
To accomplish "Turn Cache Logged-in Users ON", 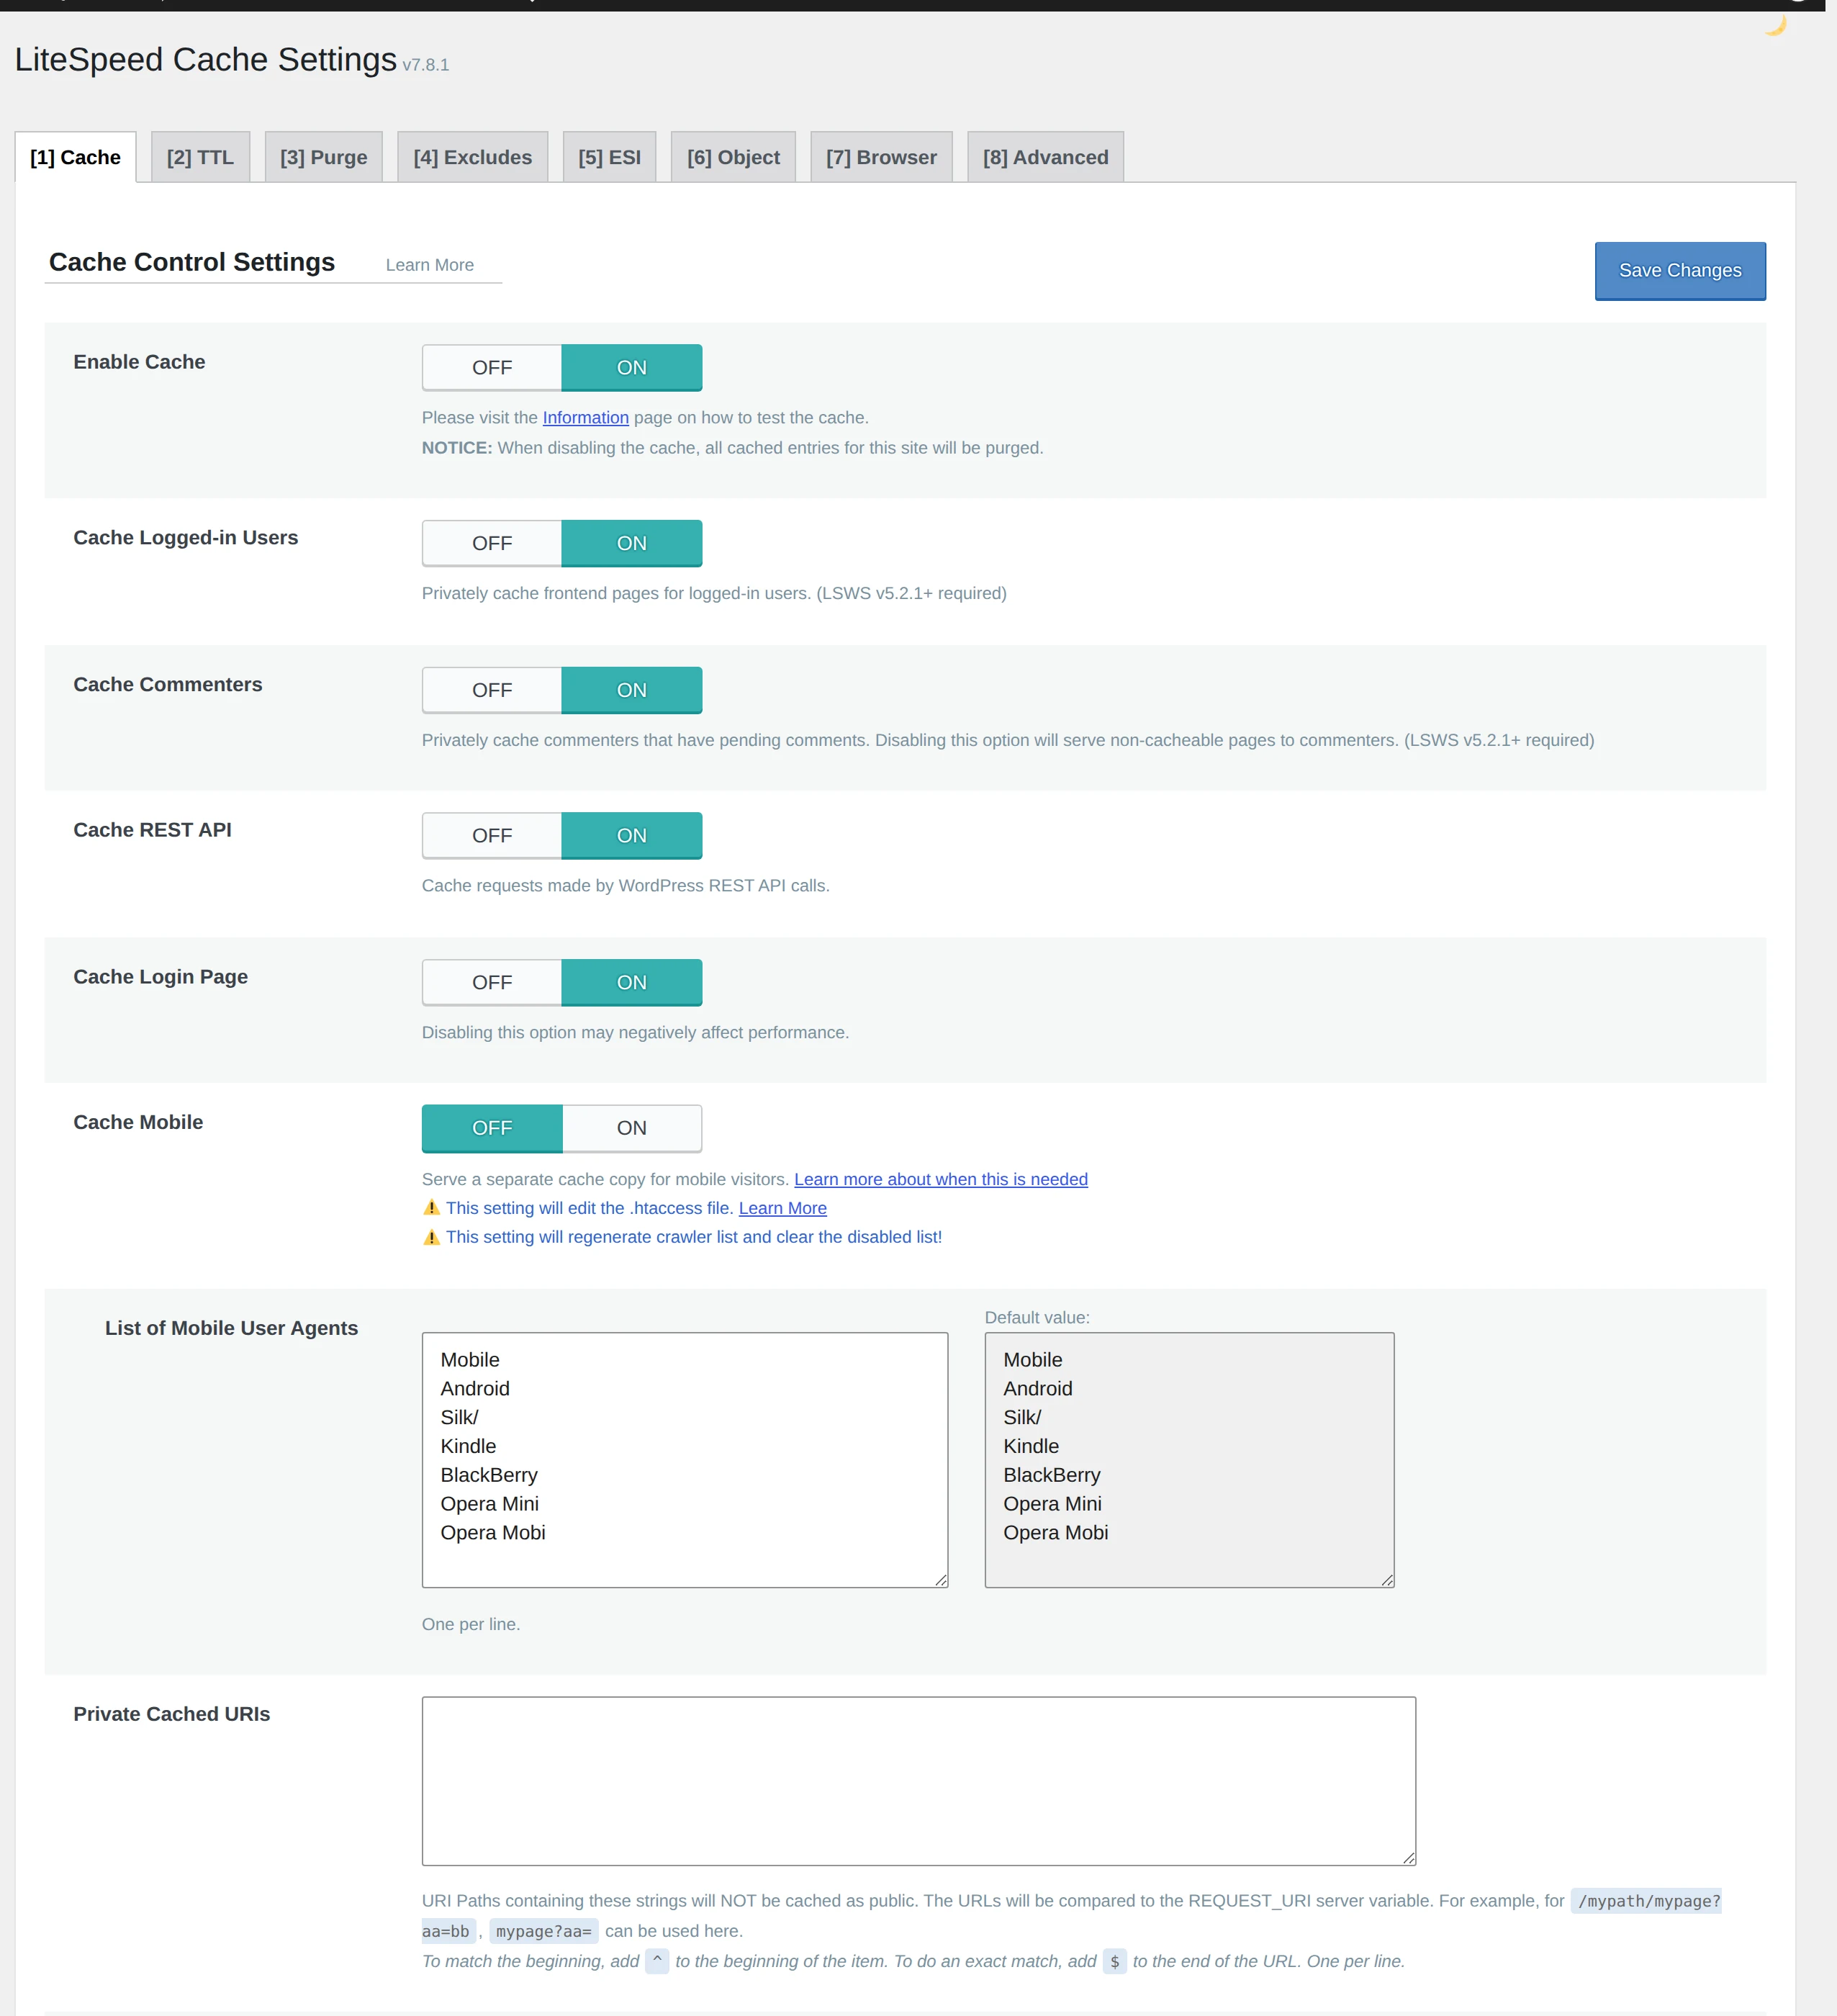I will (632, 543).
